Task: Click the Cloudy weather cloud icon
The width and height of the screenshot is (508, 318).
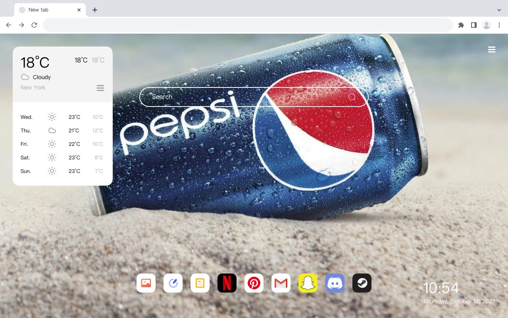Action: (25, 77)
